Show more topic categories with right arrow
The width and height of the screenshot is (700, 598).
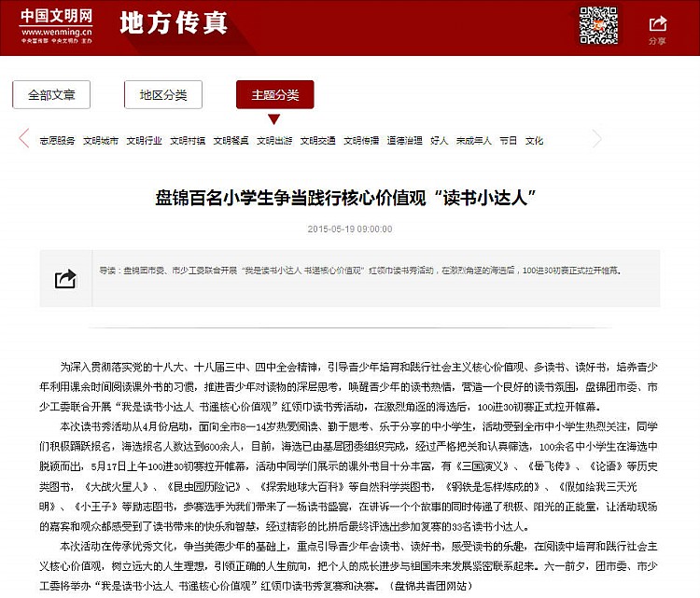click(x=597, y=138)
